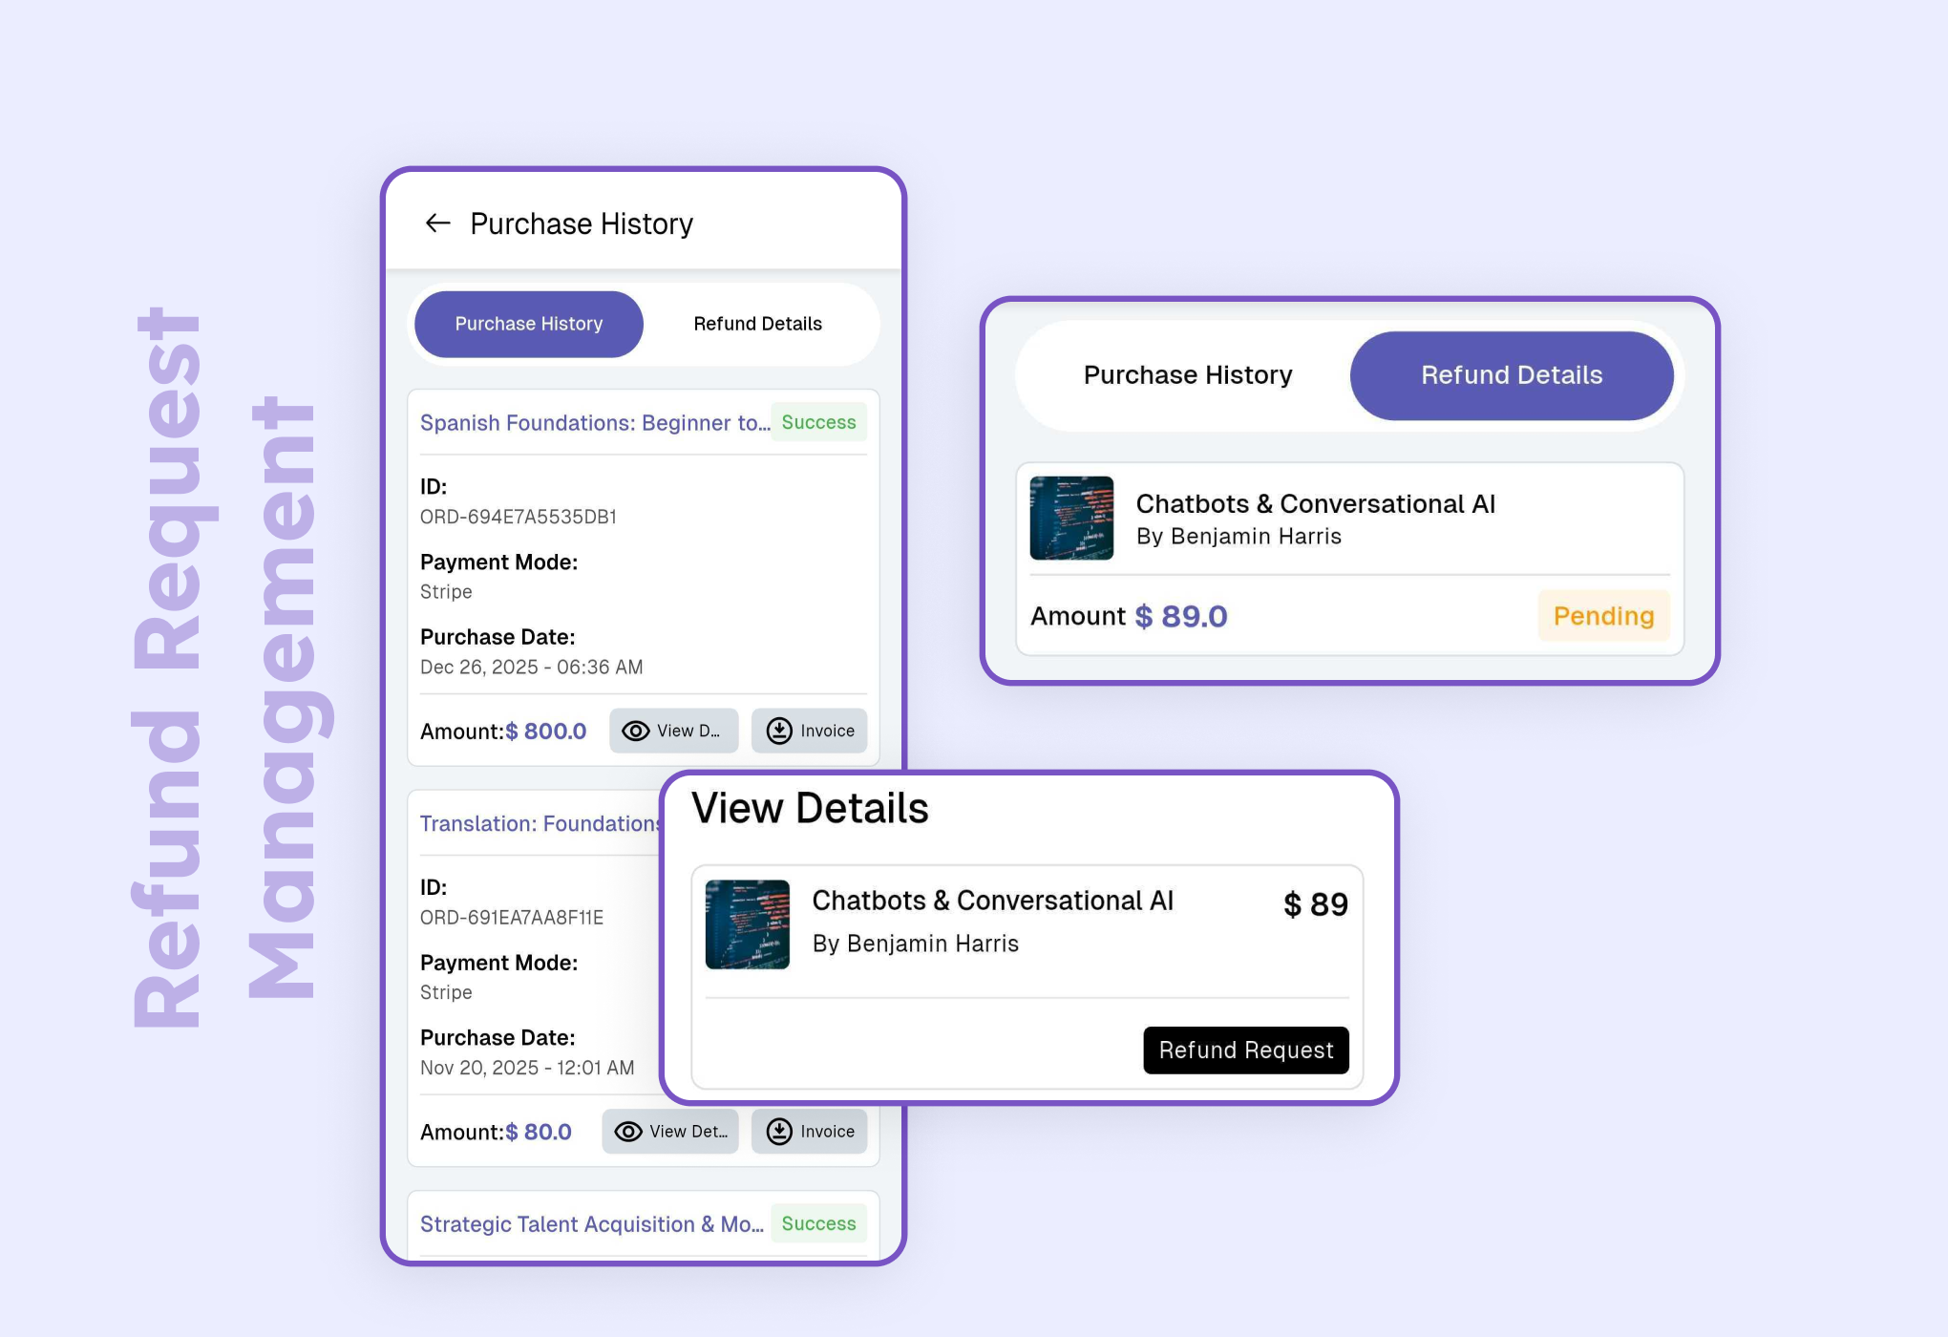View details of the $ 80.0 order
1948x1337 pixels.
coord(670,1132)
